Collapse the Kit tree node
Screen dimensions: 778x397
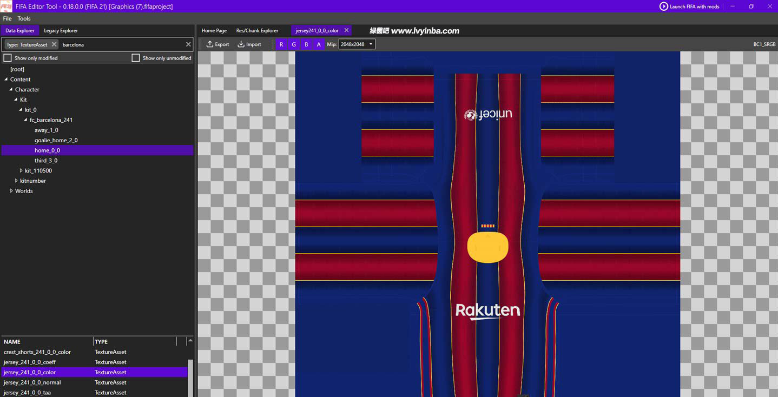16,100
